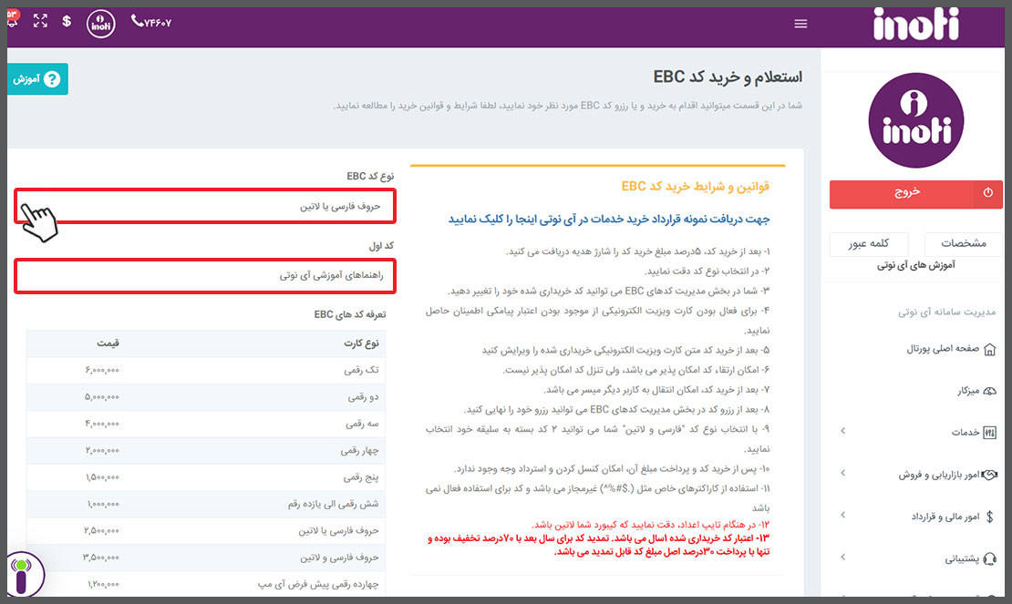Click the دو رقمی row in tariff table
This screenshot has height=604, width=1012.
[x=206, y=397]
